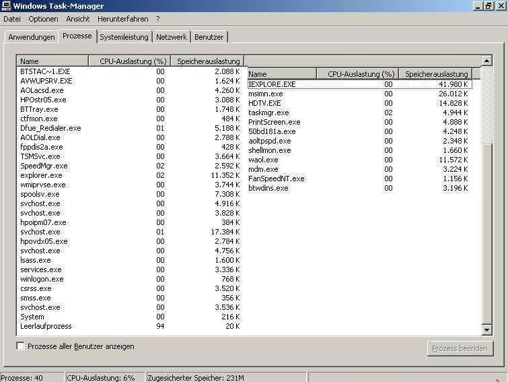Select the TSMSvc.exe process
This screenshot has height=382, width=508.
pyautogui.click(x=130, y=156)
